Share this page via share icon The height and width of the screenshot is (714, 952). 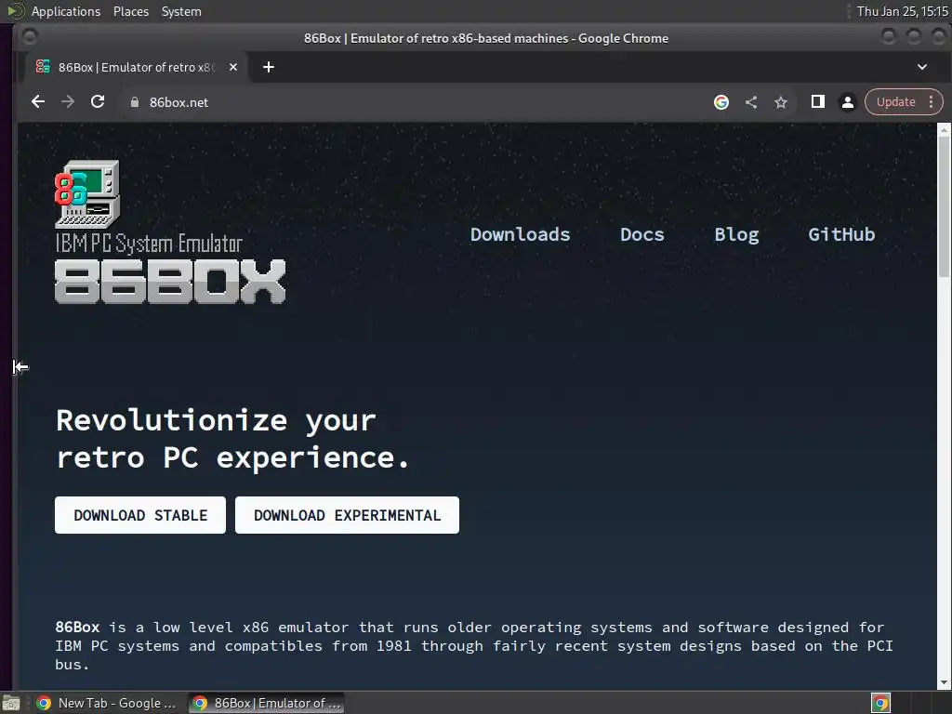click(751, 102)
